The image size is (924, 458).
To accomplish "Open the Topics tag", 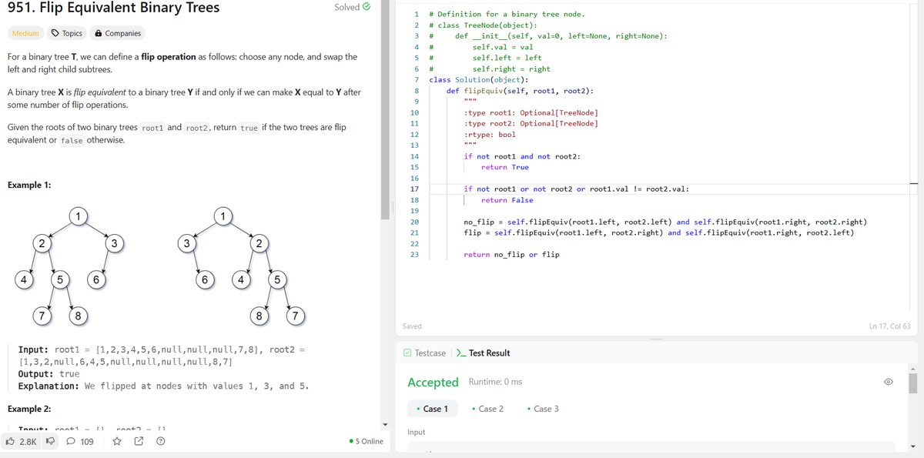I will pos(66,33).
